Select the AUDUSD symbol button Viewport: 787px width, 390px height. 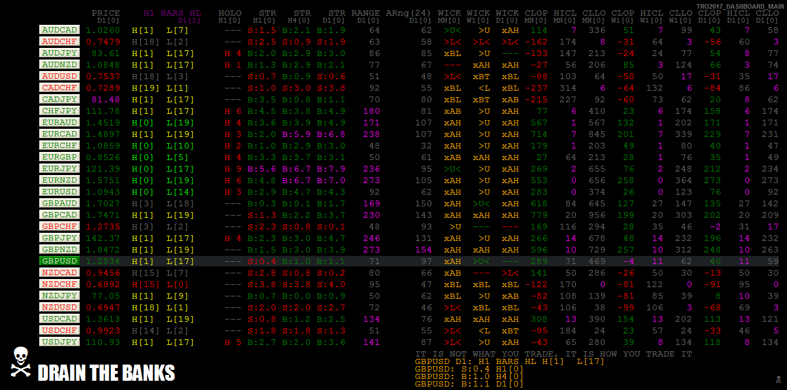point(60,76)
